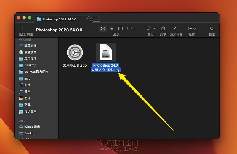The width and height of the screenshot is (237, 154).
Task: Open the Action (操作) menu
Action: click(192, 28)
